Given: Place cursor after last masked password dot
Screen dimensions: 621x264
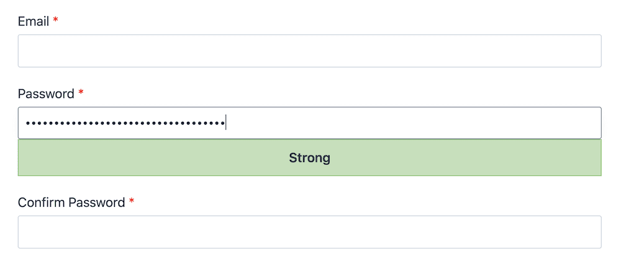Looking at the screenshot, I should click(x=225, y=123).
